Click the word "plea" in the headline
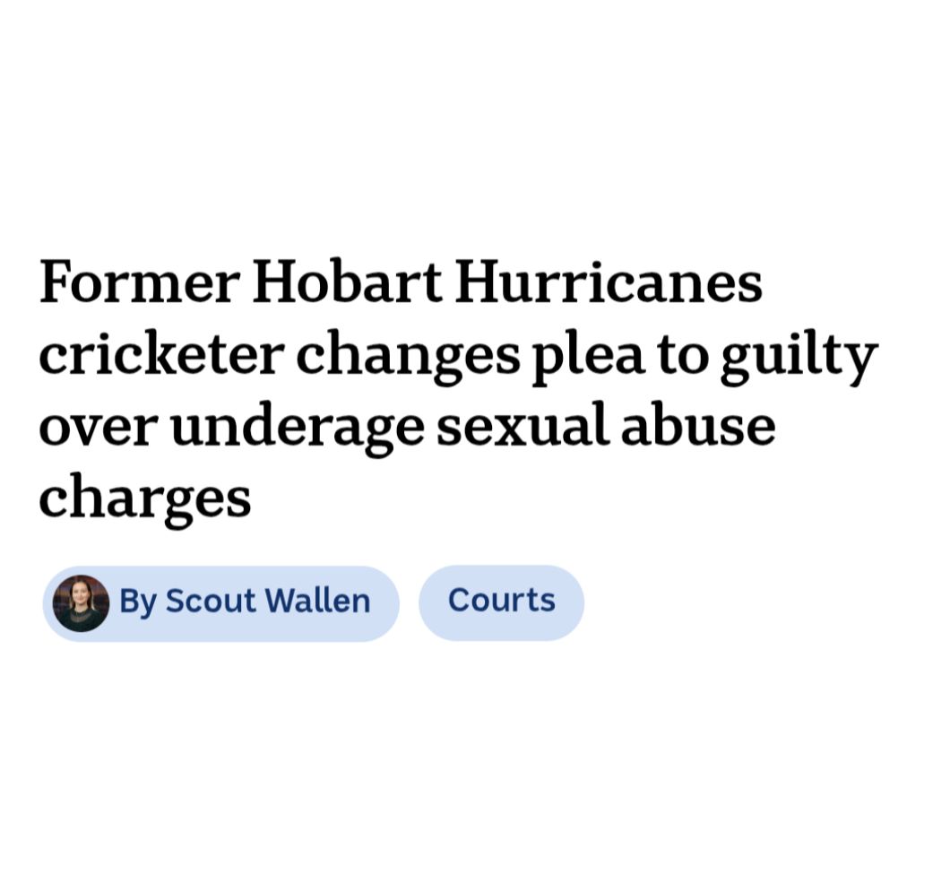 [588, 358]
